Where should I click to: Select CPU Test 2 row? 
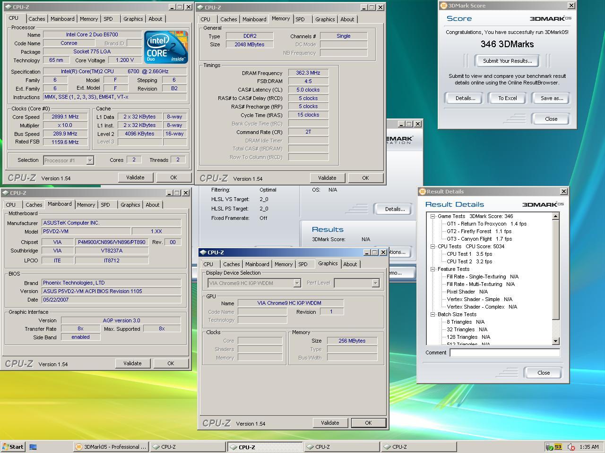(x=469, y=261)
